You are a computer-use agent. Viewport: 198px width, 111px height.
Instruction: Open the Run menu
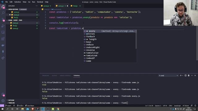pos(34,2)
